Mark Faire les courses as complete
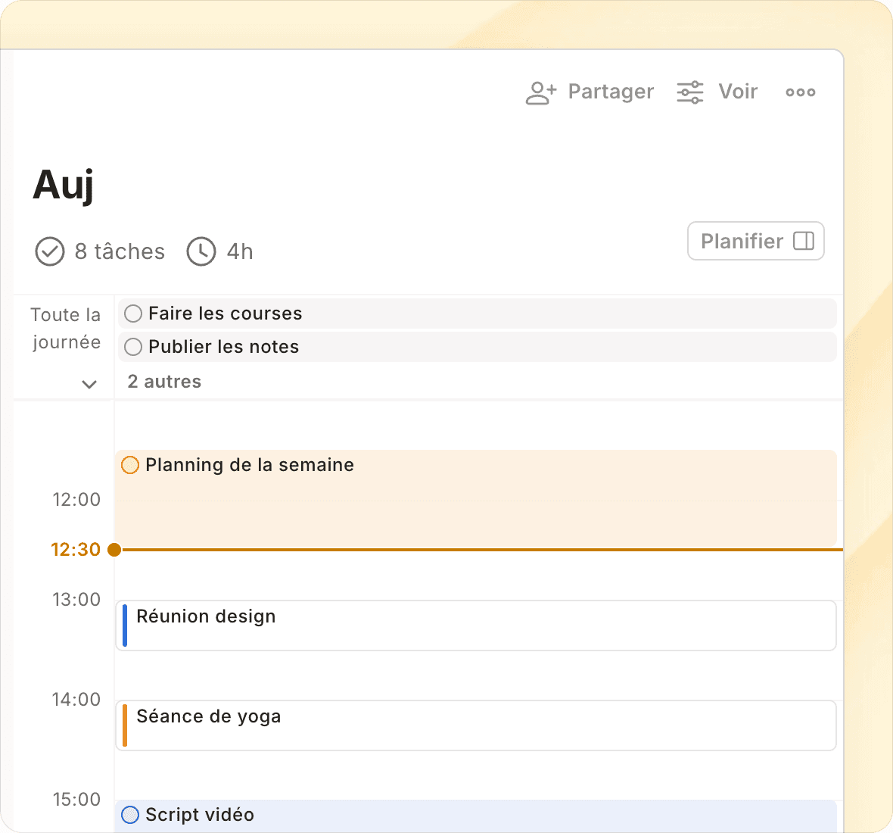The image size is (893, 833). pos(133,314)
